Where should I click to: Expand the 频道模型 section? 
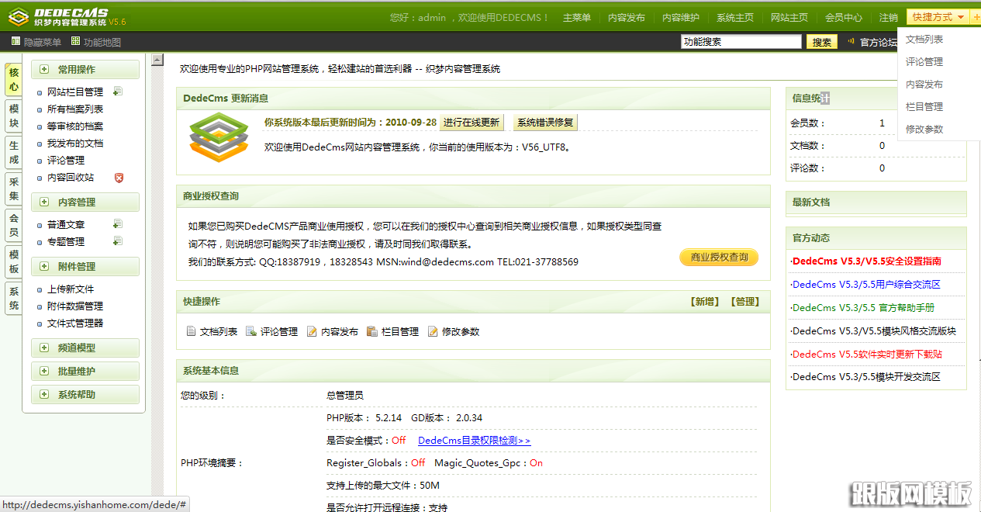[x=85, y=348]
